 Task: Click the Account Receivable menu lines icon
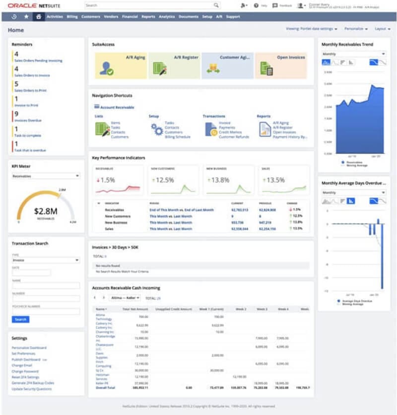click(97, 107)
